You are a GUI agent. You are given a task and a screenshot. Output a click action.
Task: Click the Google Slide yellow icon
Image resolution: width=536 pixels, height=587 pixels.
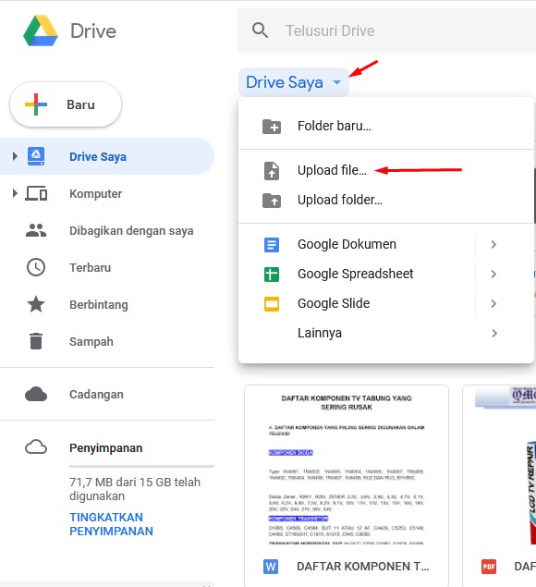pyautogui.click(x=272, y=303)
